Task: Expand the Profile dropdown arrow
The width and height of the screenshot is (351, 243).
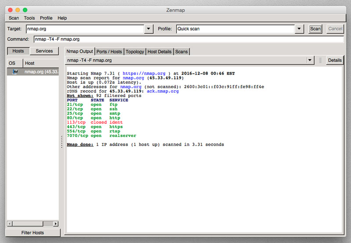Action: click(x=299, y=29)
